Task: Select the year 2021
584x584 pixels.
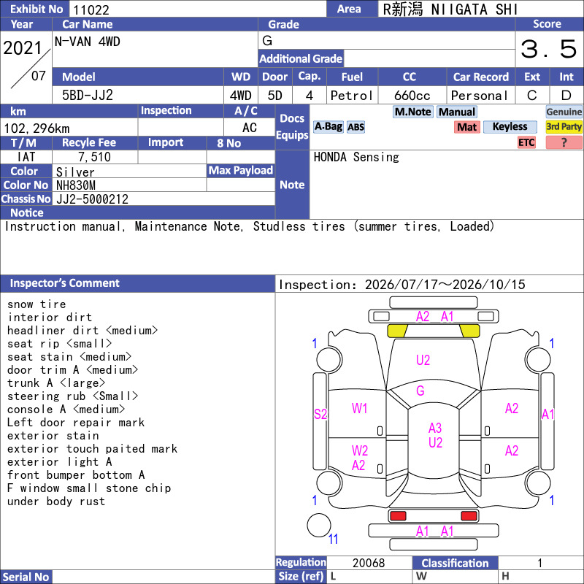Action: (23, 48)
